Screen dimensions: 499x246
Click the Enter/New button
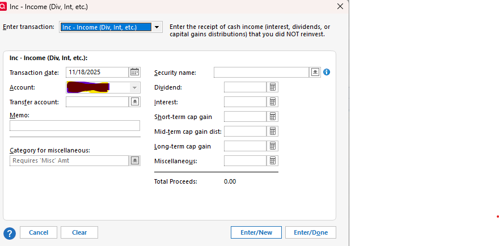click(x=256, y=232)
